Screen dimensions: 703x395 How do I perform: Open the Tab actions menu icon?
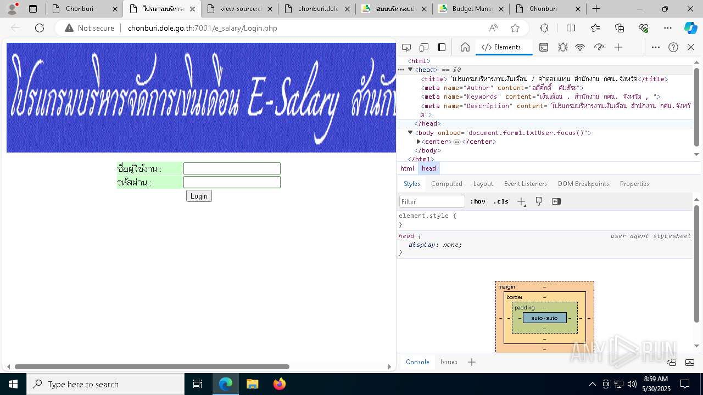coord(33,9)
